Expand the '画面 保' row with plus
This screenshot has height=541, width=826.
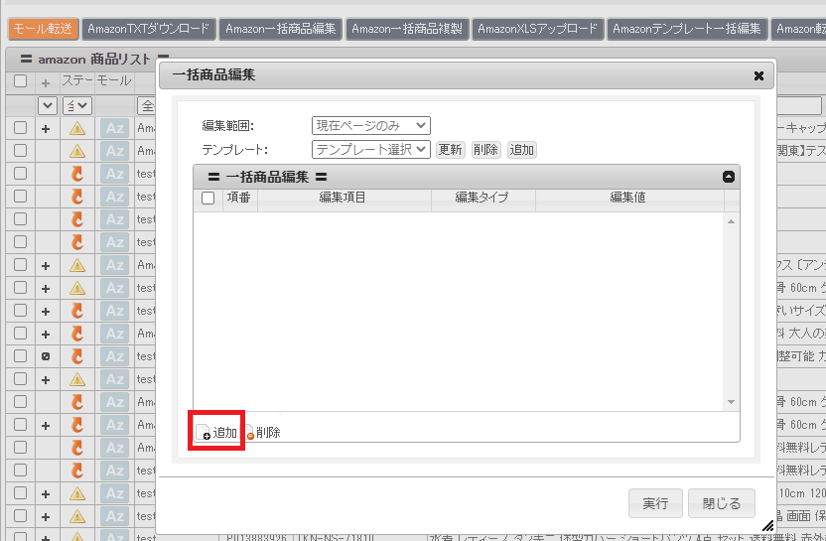46,517
